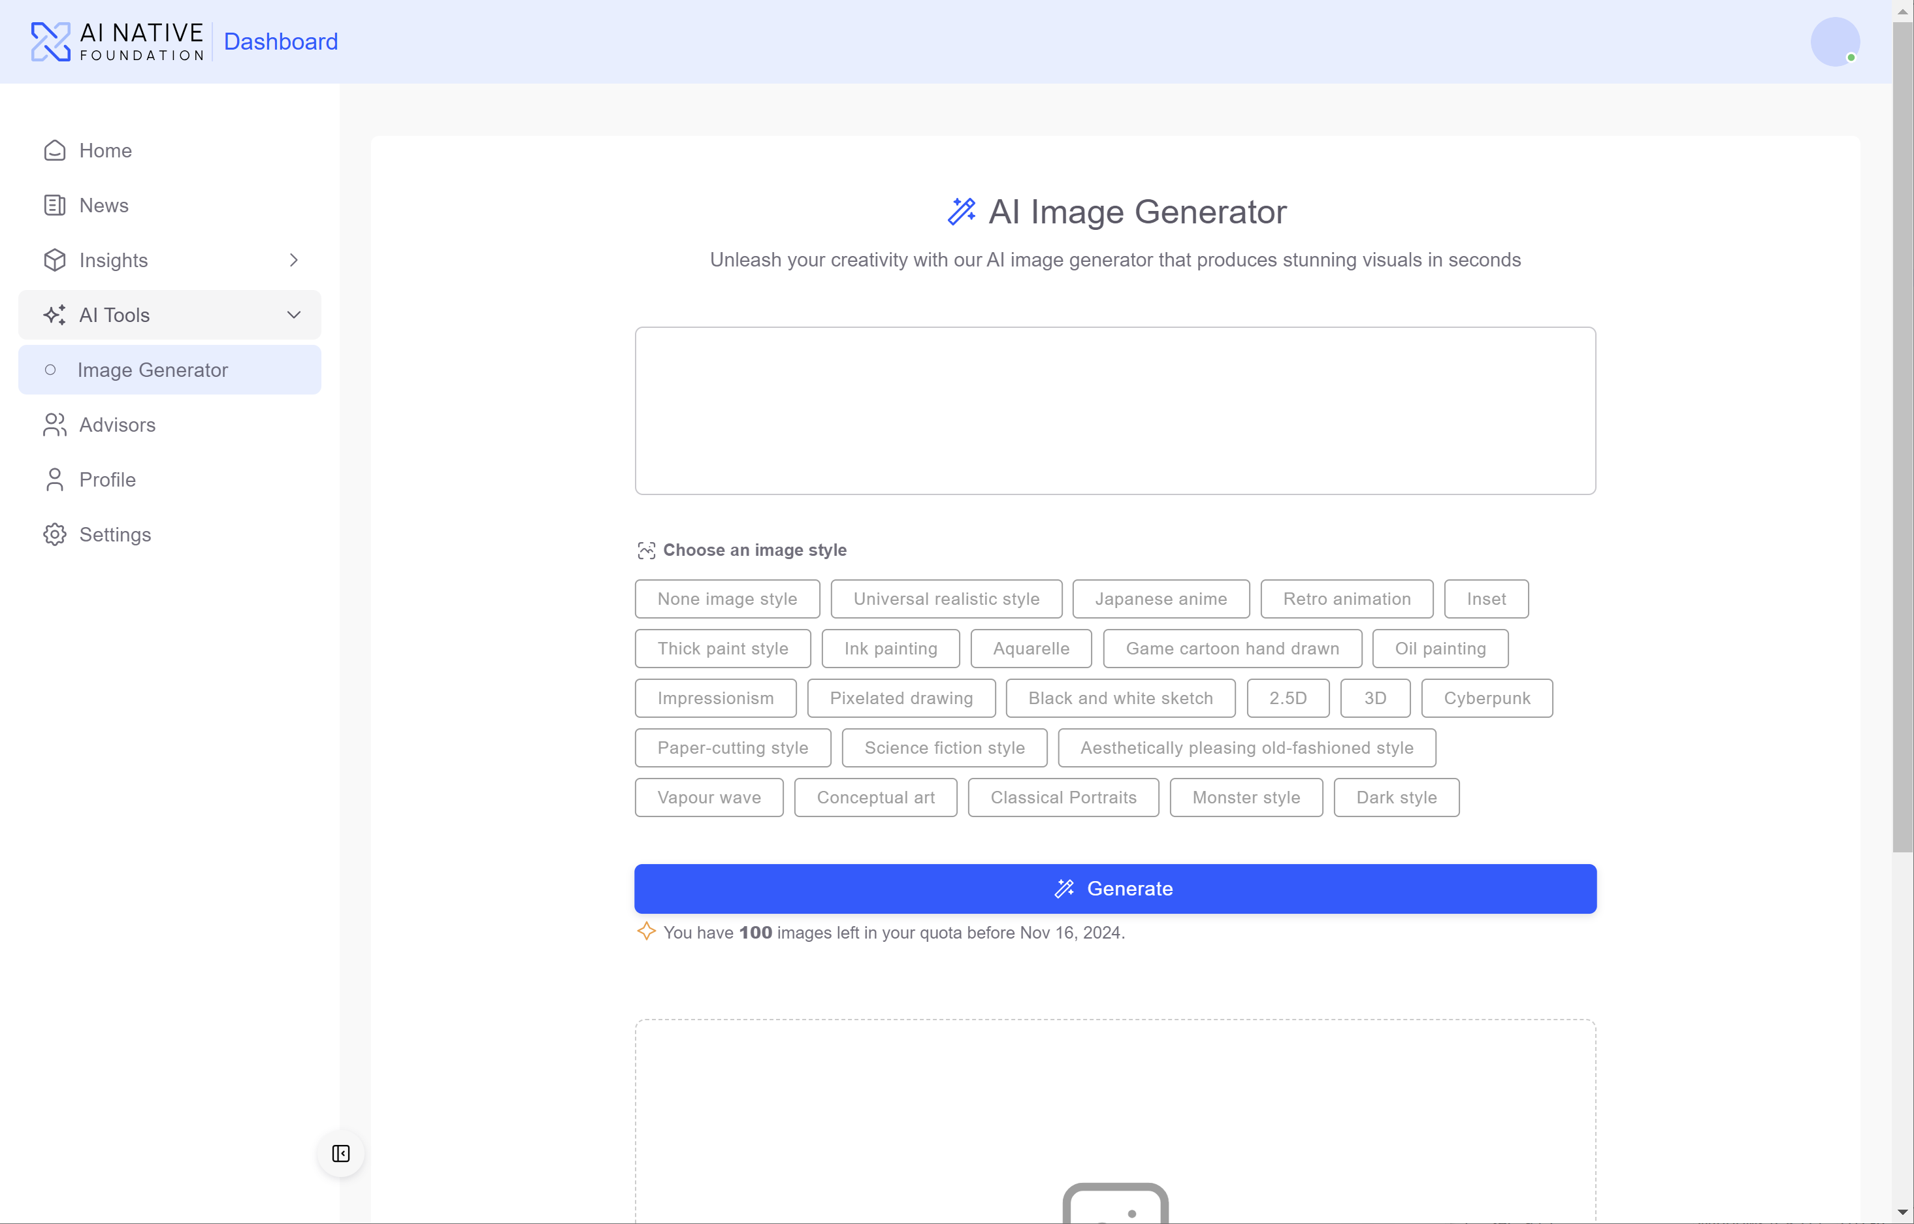
Task: Expand the Insights submenu chevron
Action: 293,260
